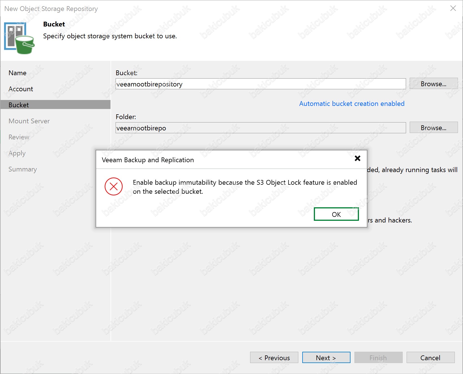Open the Automatic bucket creation enabled link
The image size is (463, 374).
click(352, 104)
